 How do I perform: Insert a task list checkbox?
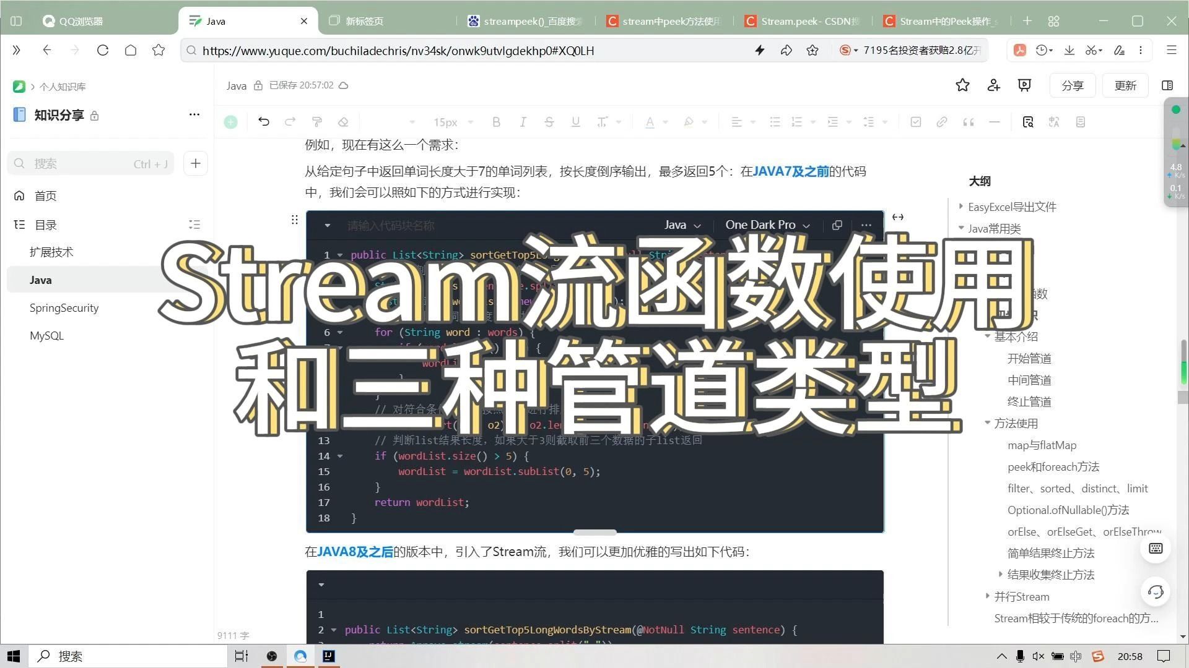click(915, 122)
